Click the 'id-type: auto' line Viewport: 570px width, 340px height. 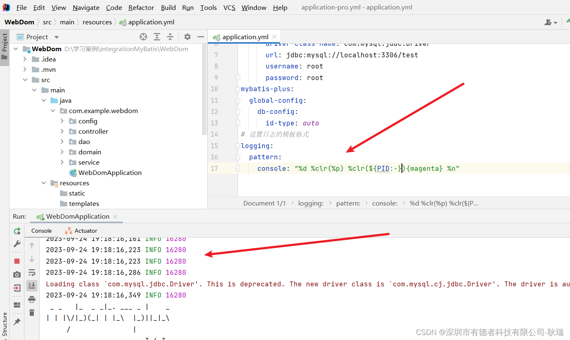point(292,123)
